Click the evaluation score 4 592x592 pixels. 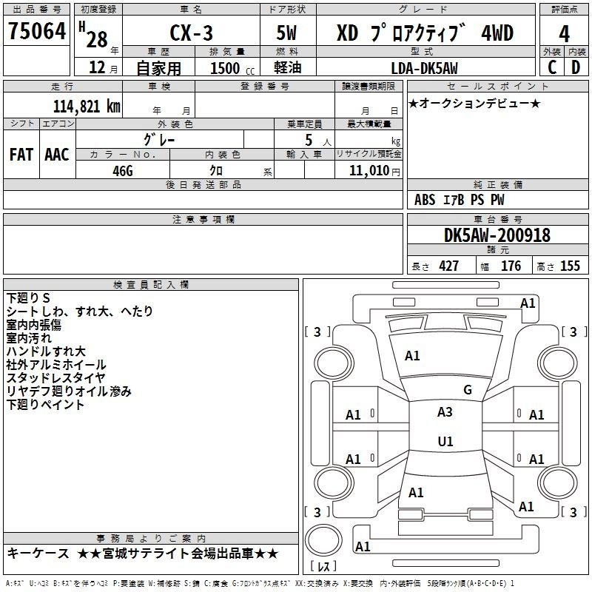[564, 33]
